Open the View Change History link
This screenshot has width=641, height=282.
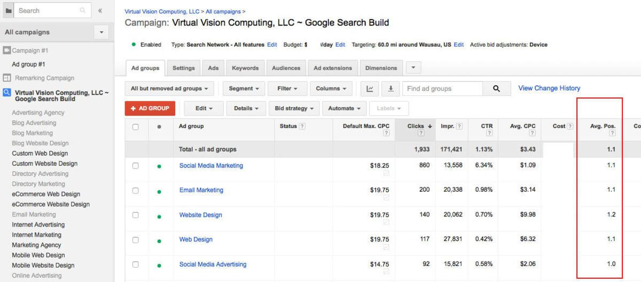549,88
